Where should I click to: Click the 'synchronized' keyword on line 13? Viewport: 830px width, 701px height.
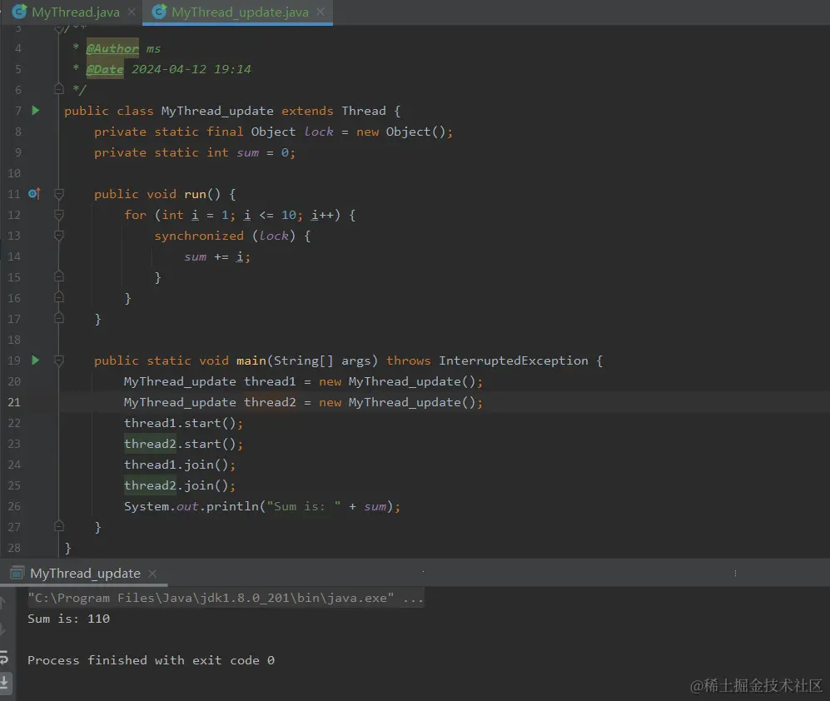coord(199,236)
